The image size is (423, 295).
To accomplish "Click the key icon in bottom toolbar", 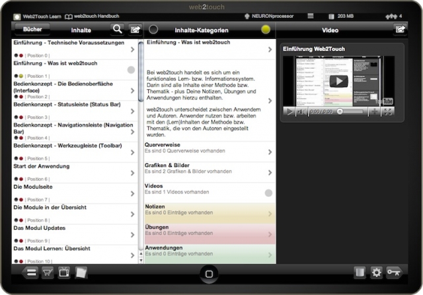I will point(394,273).
